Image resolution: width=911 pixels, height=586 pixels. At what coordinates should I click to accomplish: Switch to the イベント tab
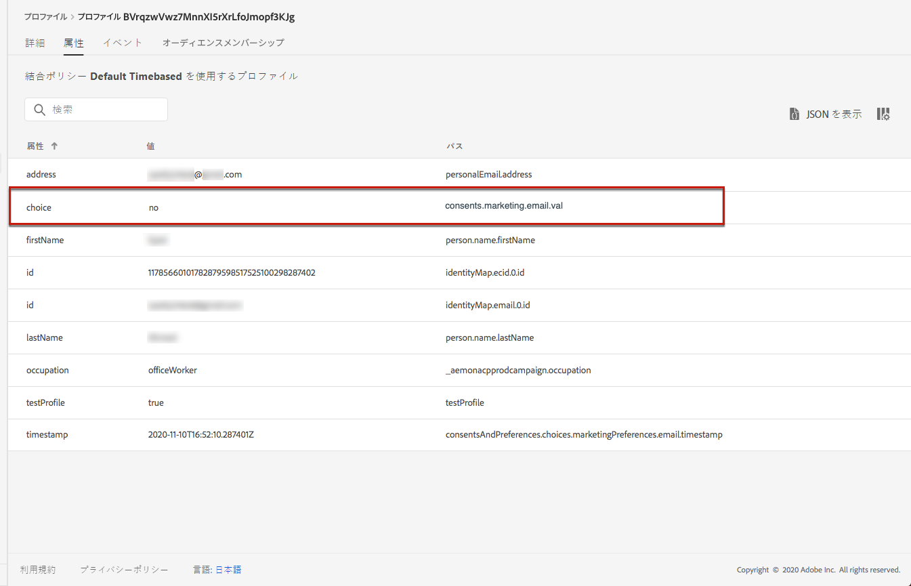click(123, 43)
